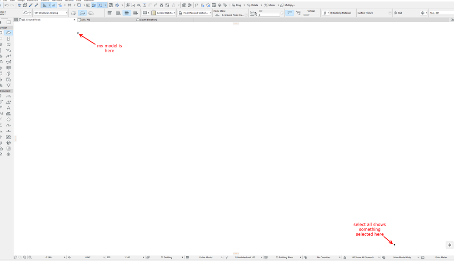Screen dimensions: 454x261
Task: Select the Text tool with the A icon
Action: coord(8,108)
